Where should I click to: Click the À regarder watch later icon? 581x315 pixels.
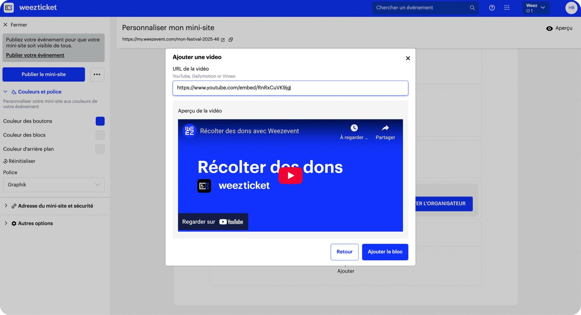354,128
